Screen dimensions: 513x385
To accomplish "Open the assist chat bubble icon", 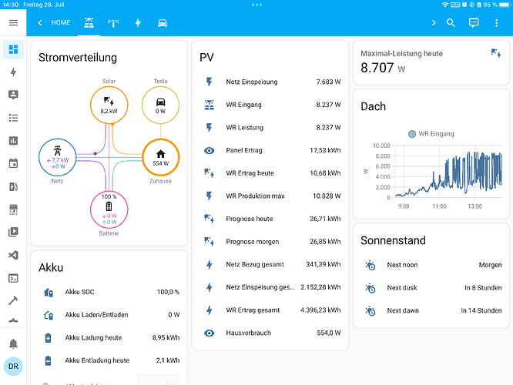I will tap(474, 22).
